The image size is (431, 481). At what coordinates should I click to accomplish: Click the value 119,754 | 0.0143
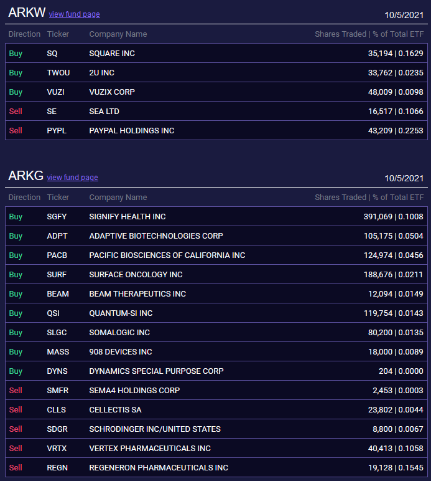click(393, 313)
